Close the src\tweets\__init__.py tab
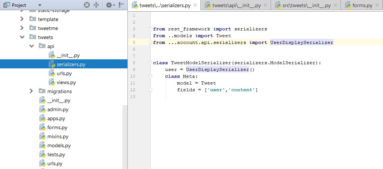This screenshot has height=169, width=383. [x=336, y=5]
